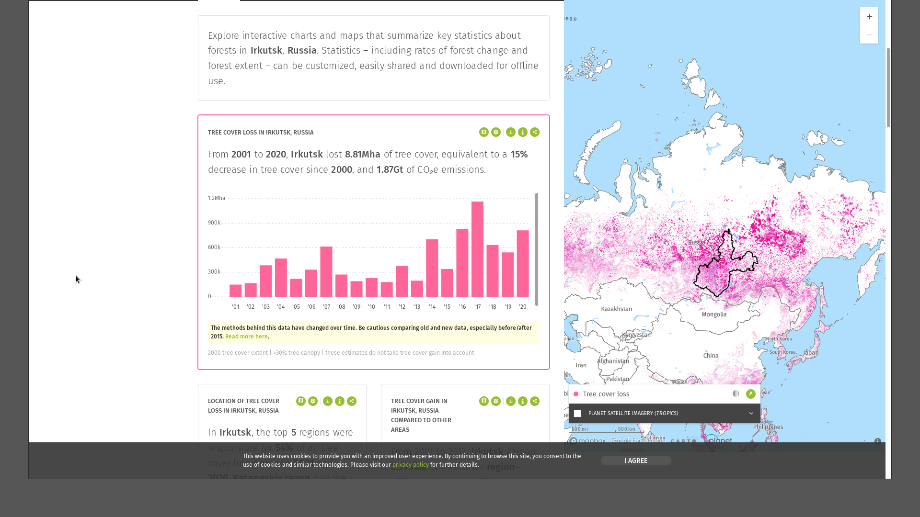Image resolution: width=920 pixels, height=517 pixels.
Task: Expand Planet Satellite Imagery options
Action: click(751, 413)
